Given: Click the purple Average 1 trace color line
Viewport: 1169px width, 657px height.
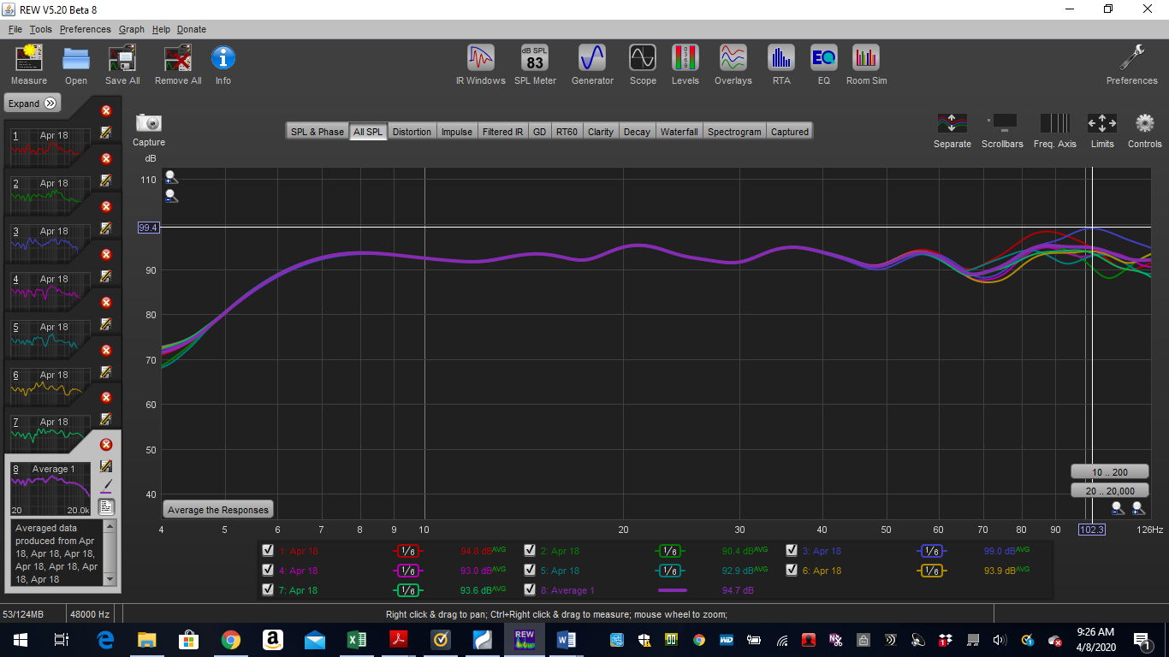Looking at the screenshot, I should pos(673,589).
